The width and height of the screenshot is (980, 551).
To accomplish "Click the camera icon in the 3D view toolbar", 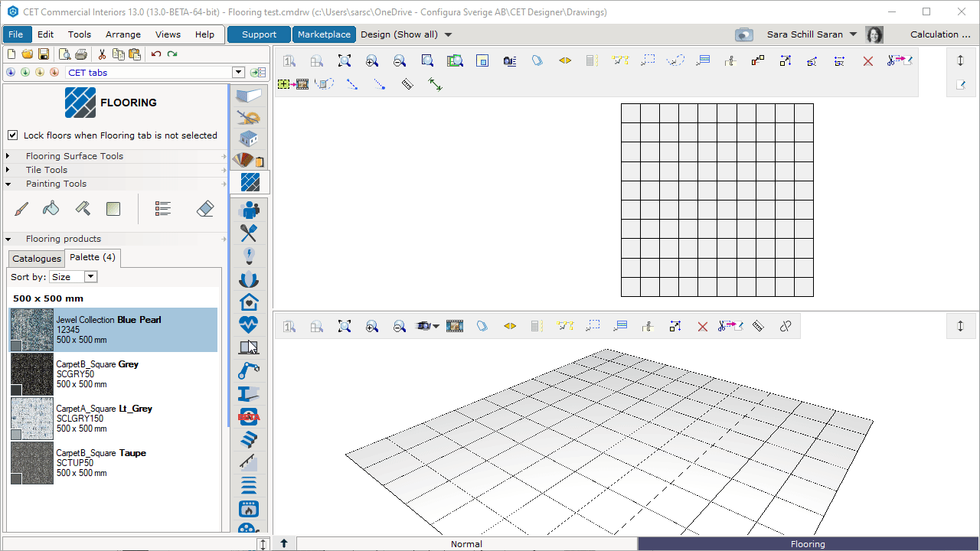I will coord(423,326).
